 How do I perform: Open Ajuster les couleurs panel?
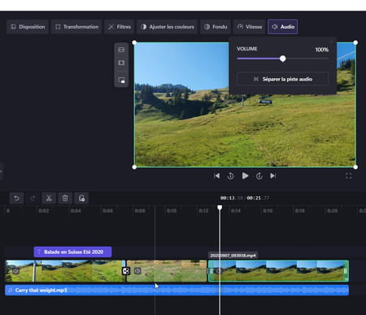tap(167, 27)
